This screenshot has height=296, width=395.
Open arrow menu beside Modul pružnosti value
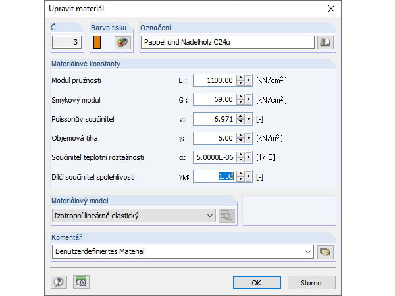tap(249, 80)
